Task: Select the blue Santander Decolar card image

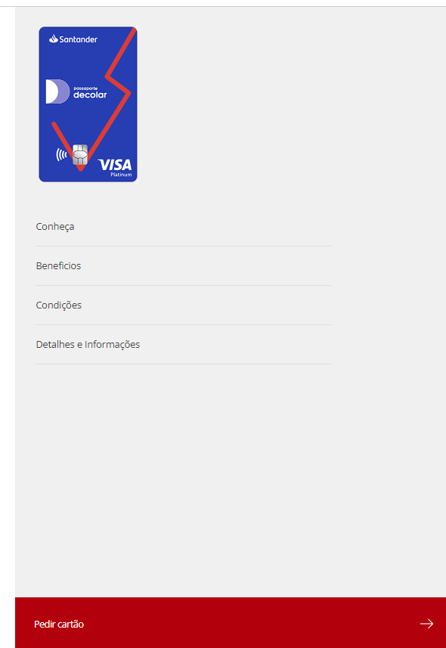Action: [88, 104]
